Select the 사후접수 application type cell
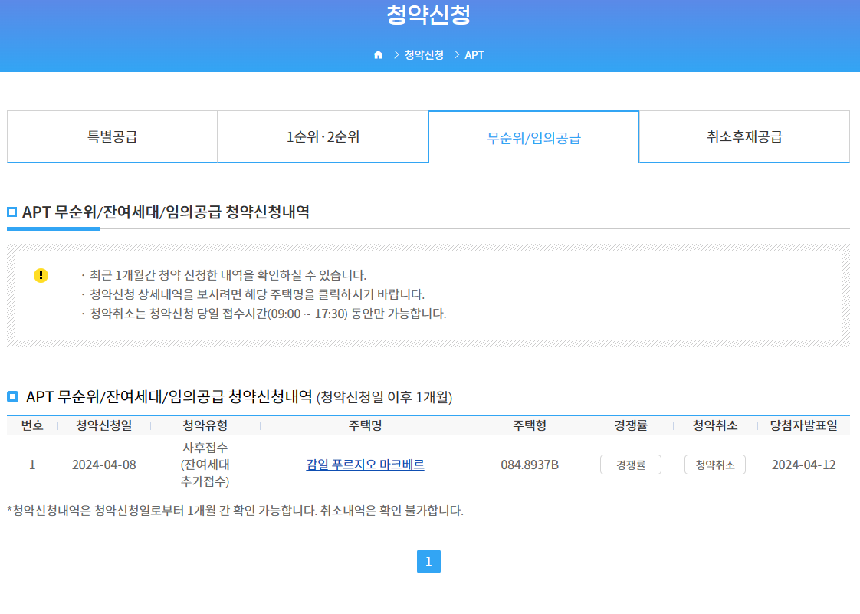 coord(205,465)
